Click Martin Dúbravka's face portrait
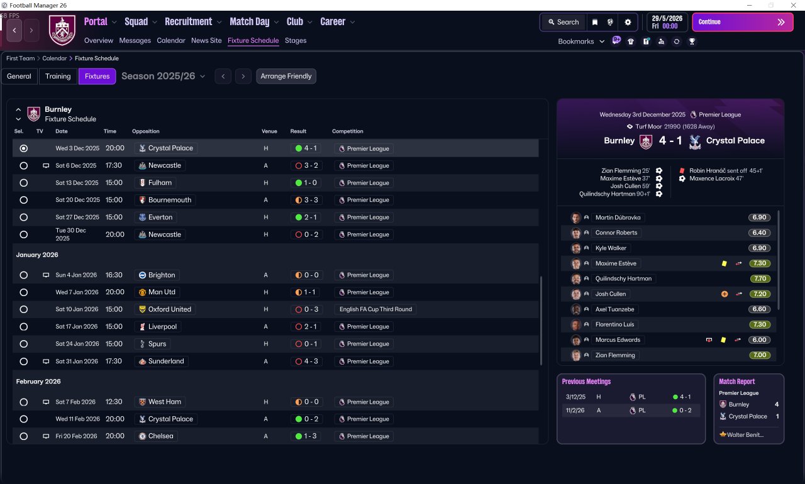This screenshot has height=484, width=805. click(x=575, y=217)
